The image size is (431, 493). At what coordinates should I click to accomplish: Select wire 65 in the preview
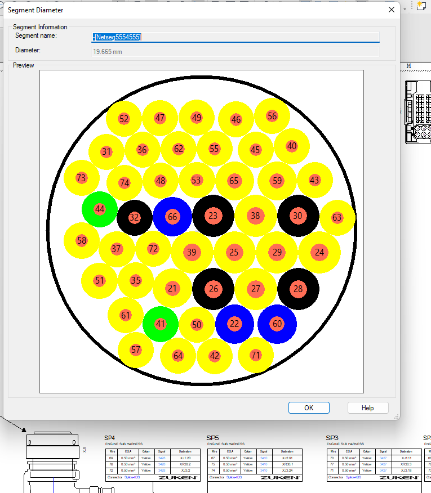pos(234,181)
